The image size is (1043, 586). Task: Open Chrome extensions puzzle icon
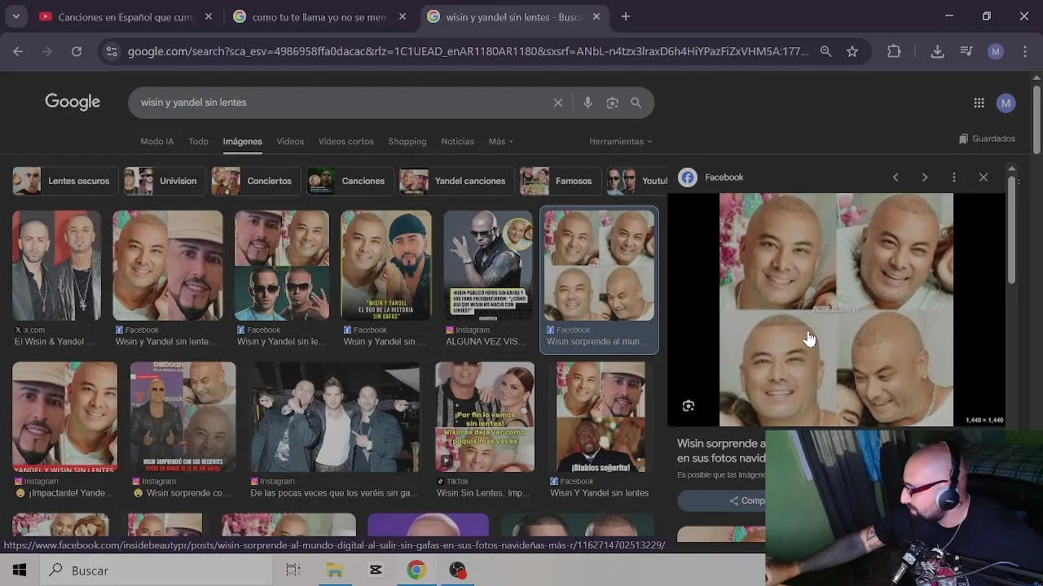[x=894, y=51]
